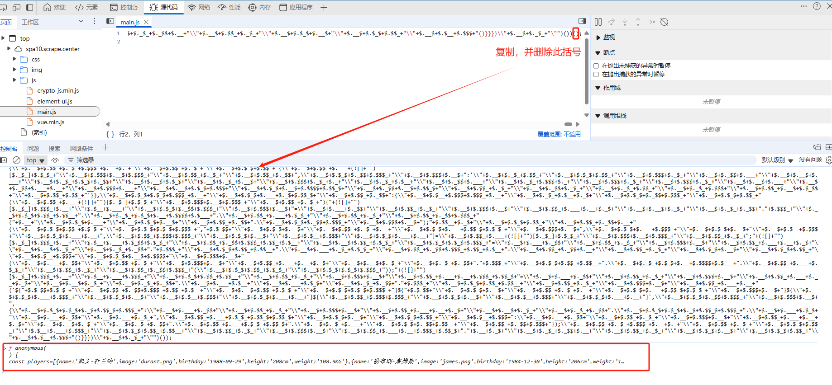
Task: Click the pause script execution button
Action: 598,22
